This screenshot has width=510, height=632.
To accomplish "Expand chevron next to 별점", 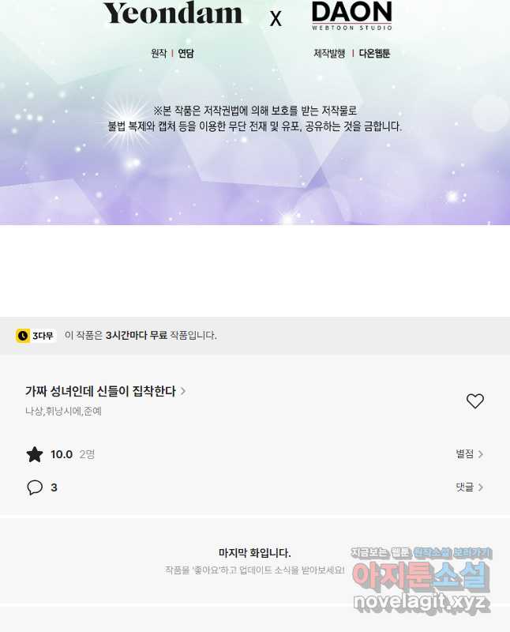I will pyautogui.click(x=481, y=454).
